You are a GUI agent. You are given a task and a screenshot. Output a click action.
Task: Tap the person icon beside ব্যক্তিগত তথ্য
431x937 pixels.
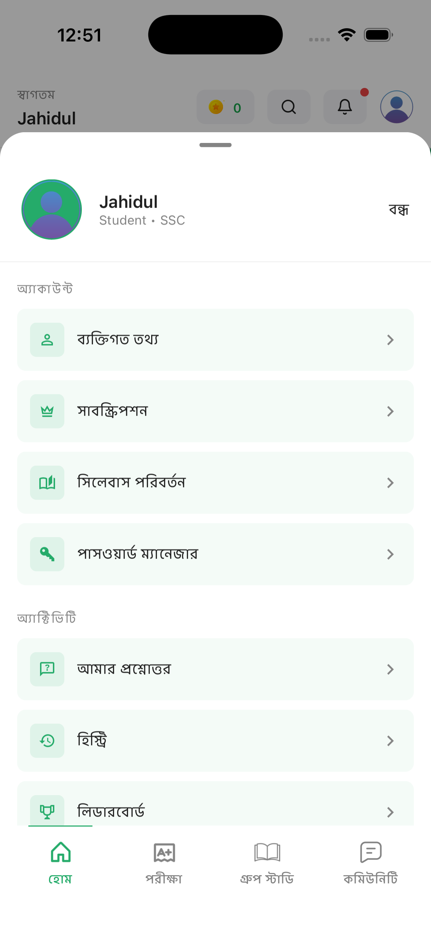tap(47, 340)
